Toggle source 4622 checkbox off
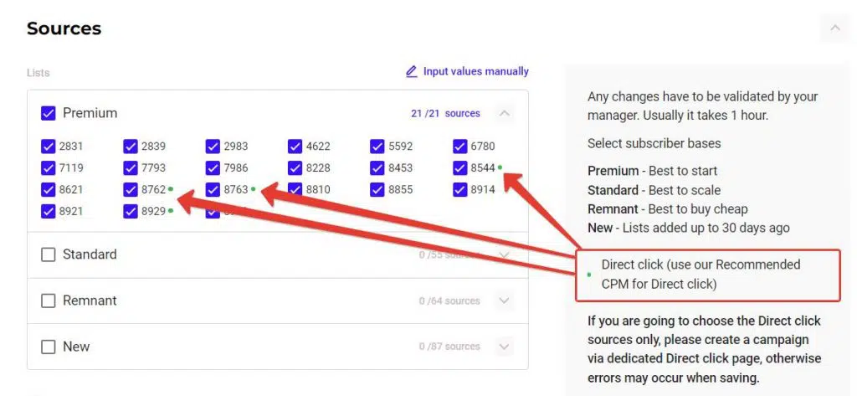 click(x=295, y=147)
